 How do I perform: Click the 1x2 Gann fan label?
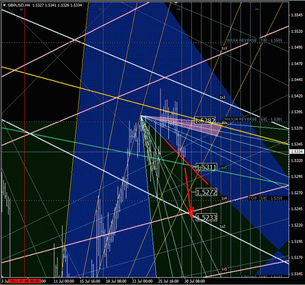(x=223, y=226)
